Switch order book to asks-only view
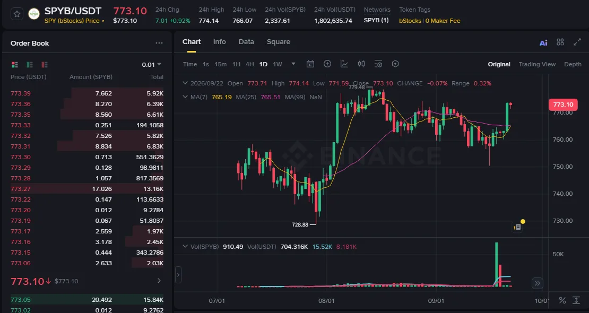 45,65
